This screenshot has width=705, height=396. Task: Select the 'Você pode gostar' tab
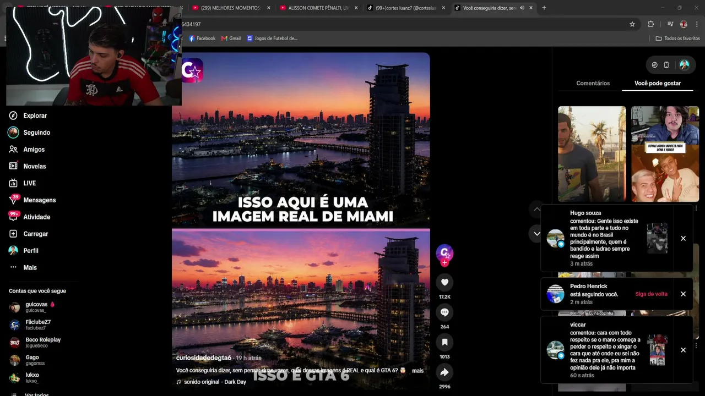click(x=658, y=83)
